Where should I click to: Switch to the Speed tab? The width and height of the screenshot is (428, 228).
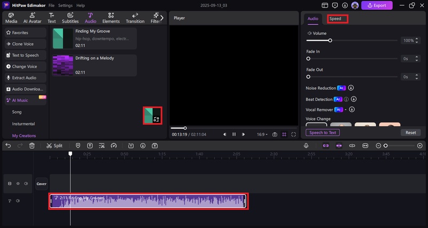click(335, 19)
